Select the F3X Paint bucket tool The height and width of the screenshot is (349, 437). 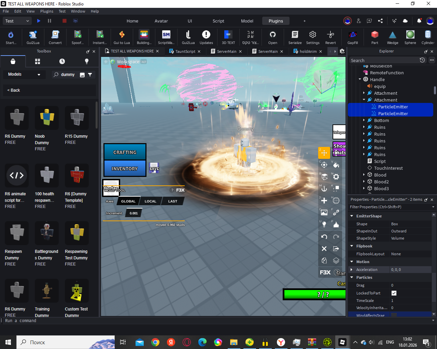tap(336, 165)
